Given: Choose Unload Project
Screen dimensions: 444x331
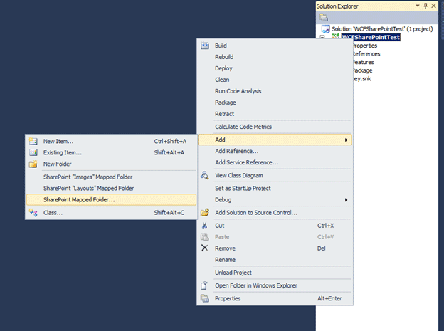Looking at the screenshot, I should point(275,273).
